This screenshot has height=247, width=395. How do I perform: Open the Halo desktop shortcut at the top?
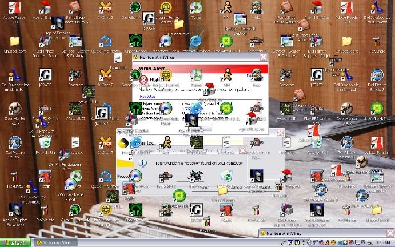(257, 8)
